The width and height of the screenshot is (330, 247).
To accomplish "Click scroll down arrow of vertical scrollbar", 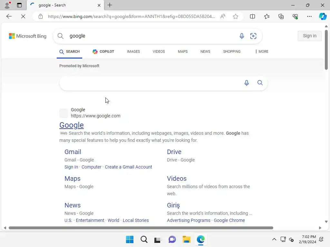I will pyautogui.click(x=326, y=222).
